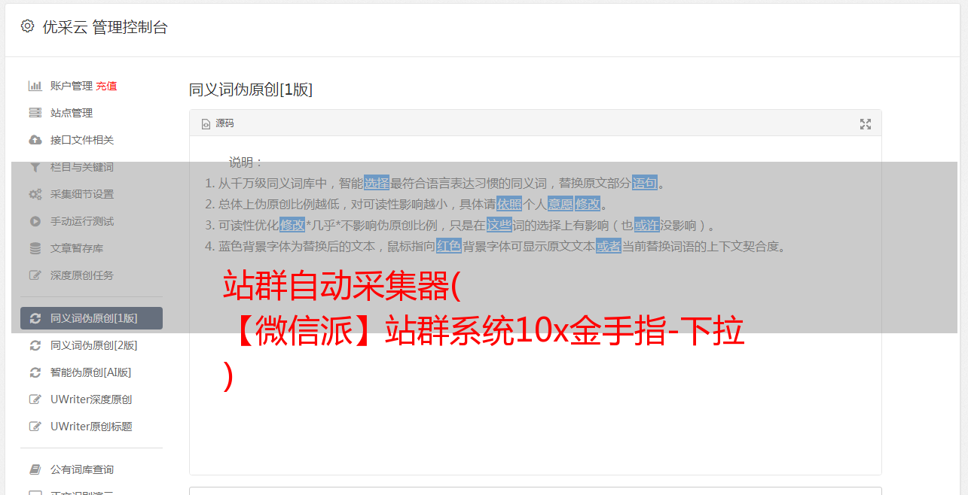Click the 接口文件相关 cloud upload icon

click(x=35, y=140)
